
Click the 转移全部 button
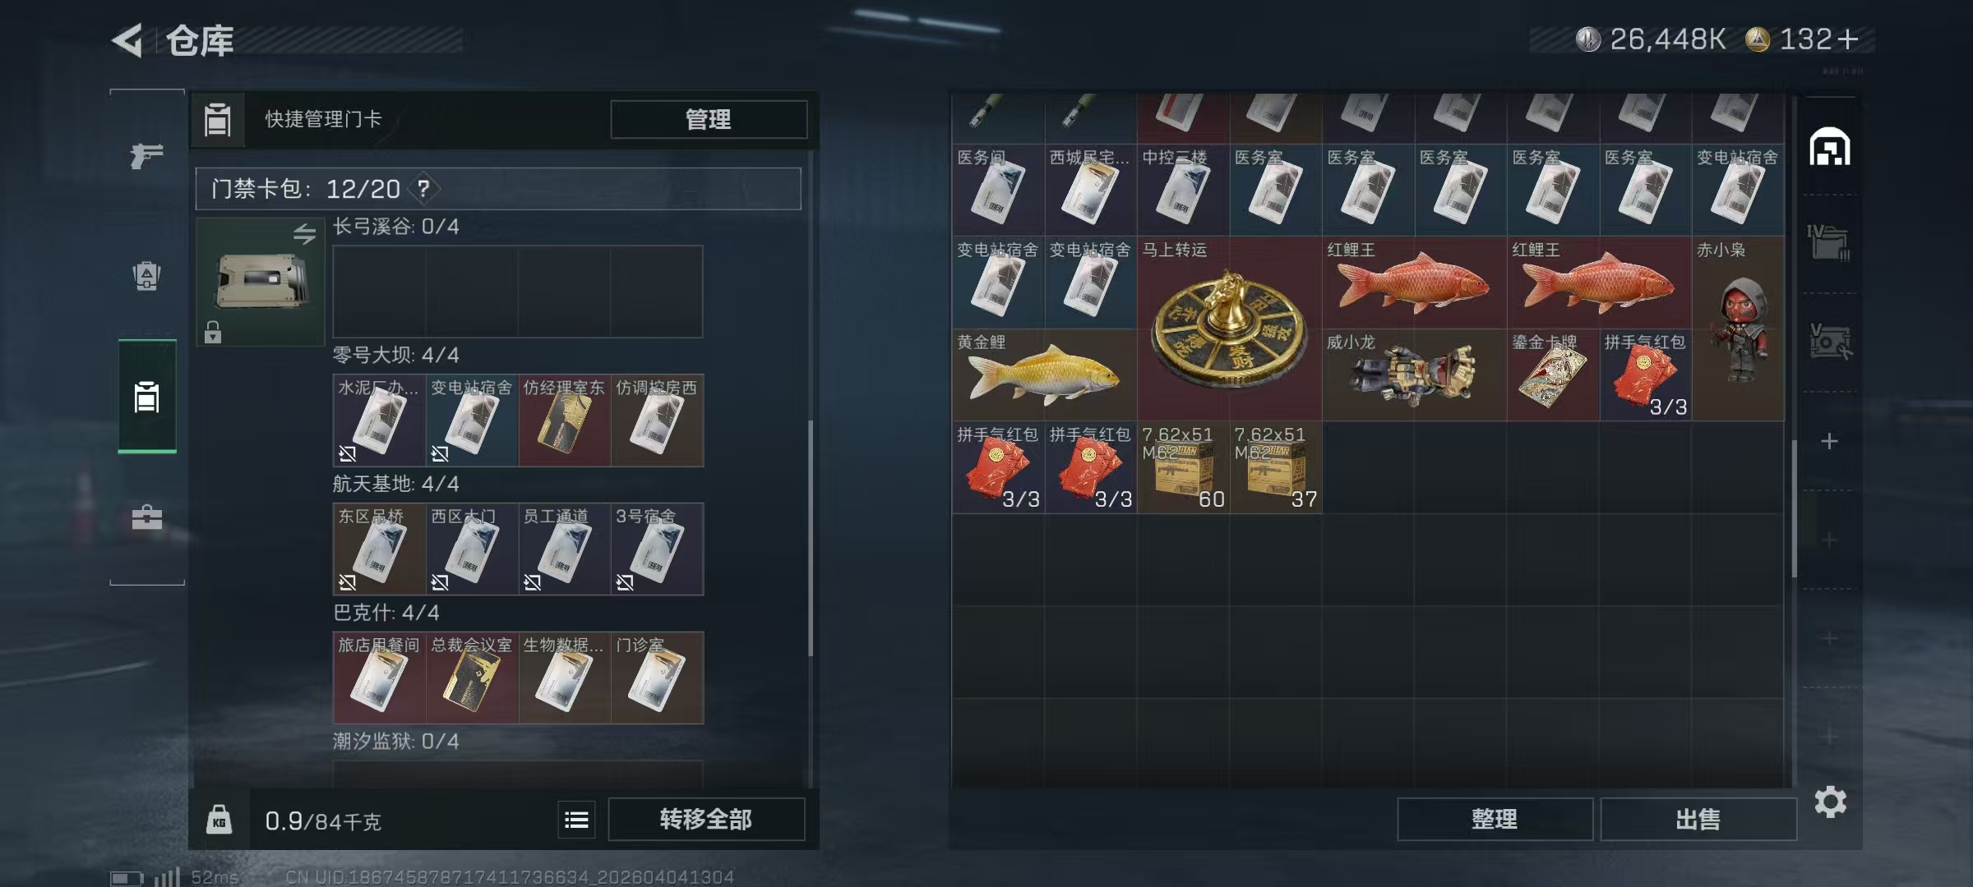point(706,819)
